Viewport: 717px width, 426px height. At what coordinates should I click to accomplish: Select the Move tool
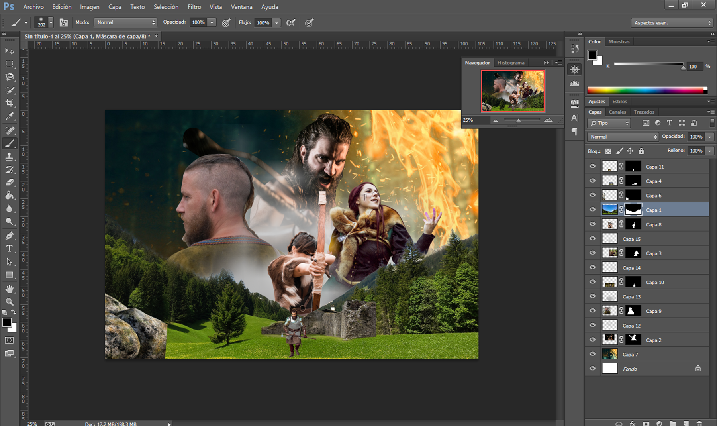[x=10, y=51]
